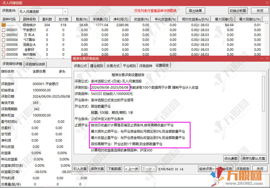The height and width of the screenshot is (188, 270).
Task: Sort by the 净利润(元) column header
Action: (x=121, y=19)
